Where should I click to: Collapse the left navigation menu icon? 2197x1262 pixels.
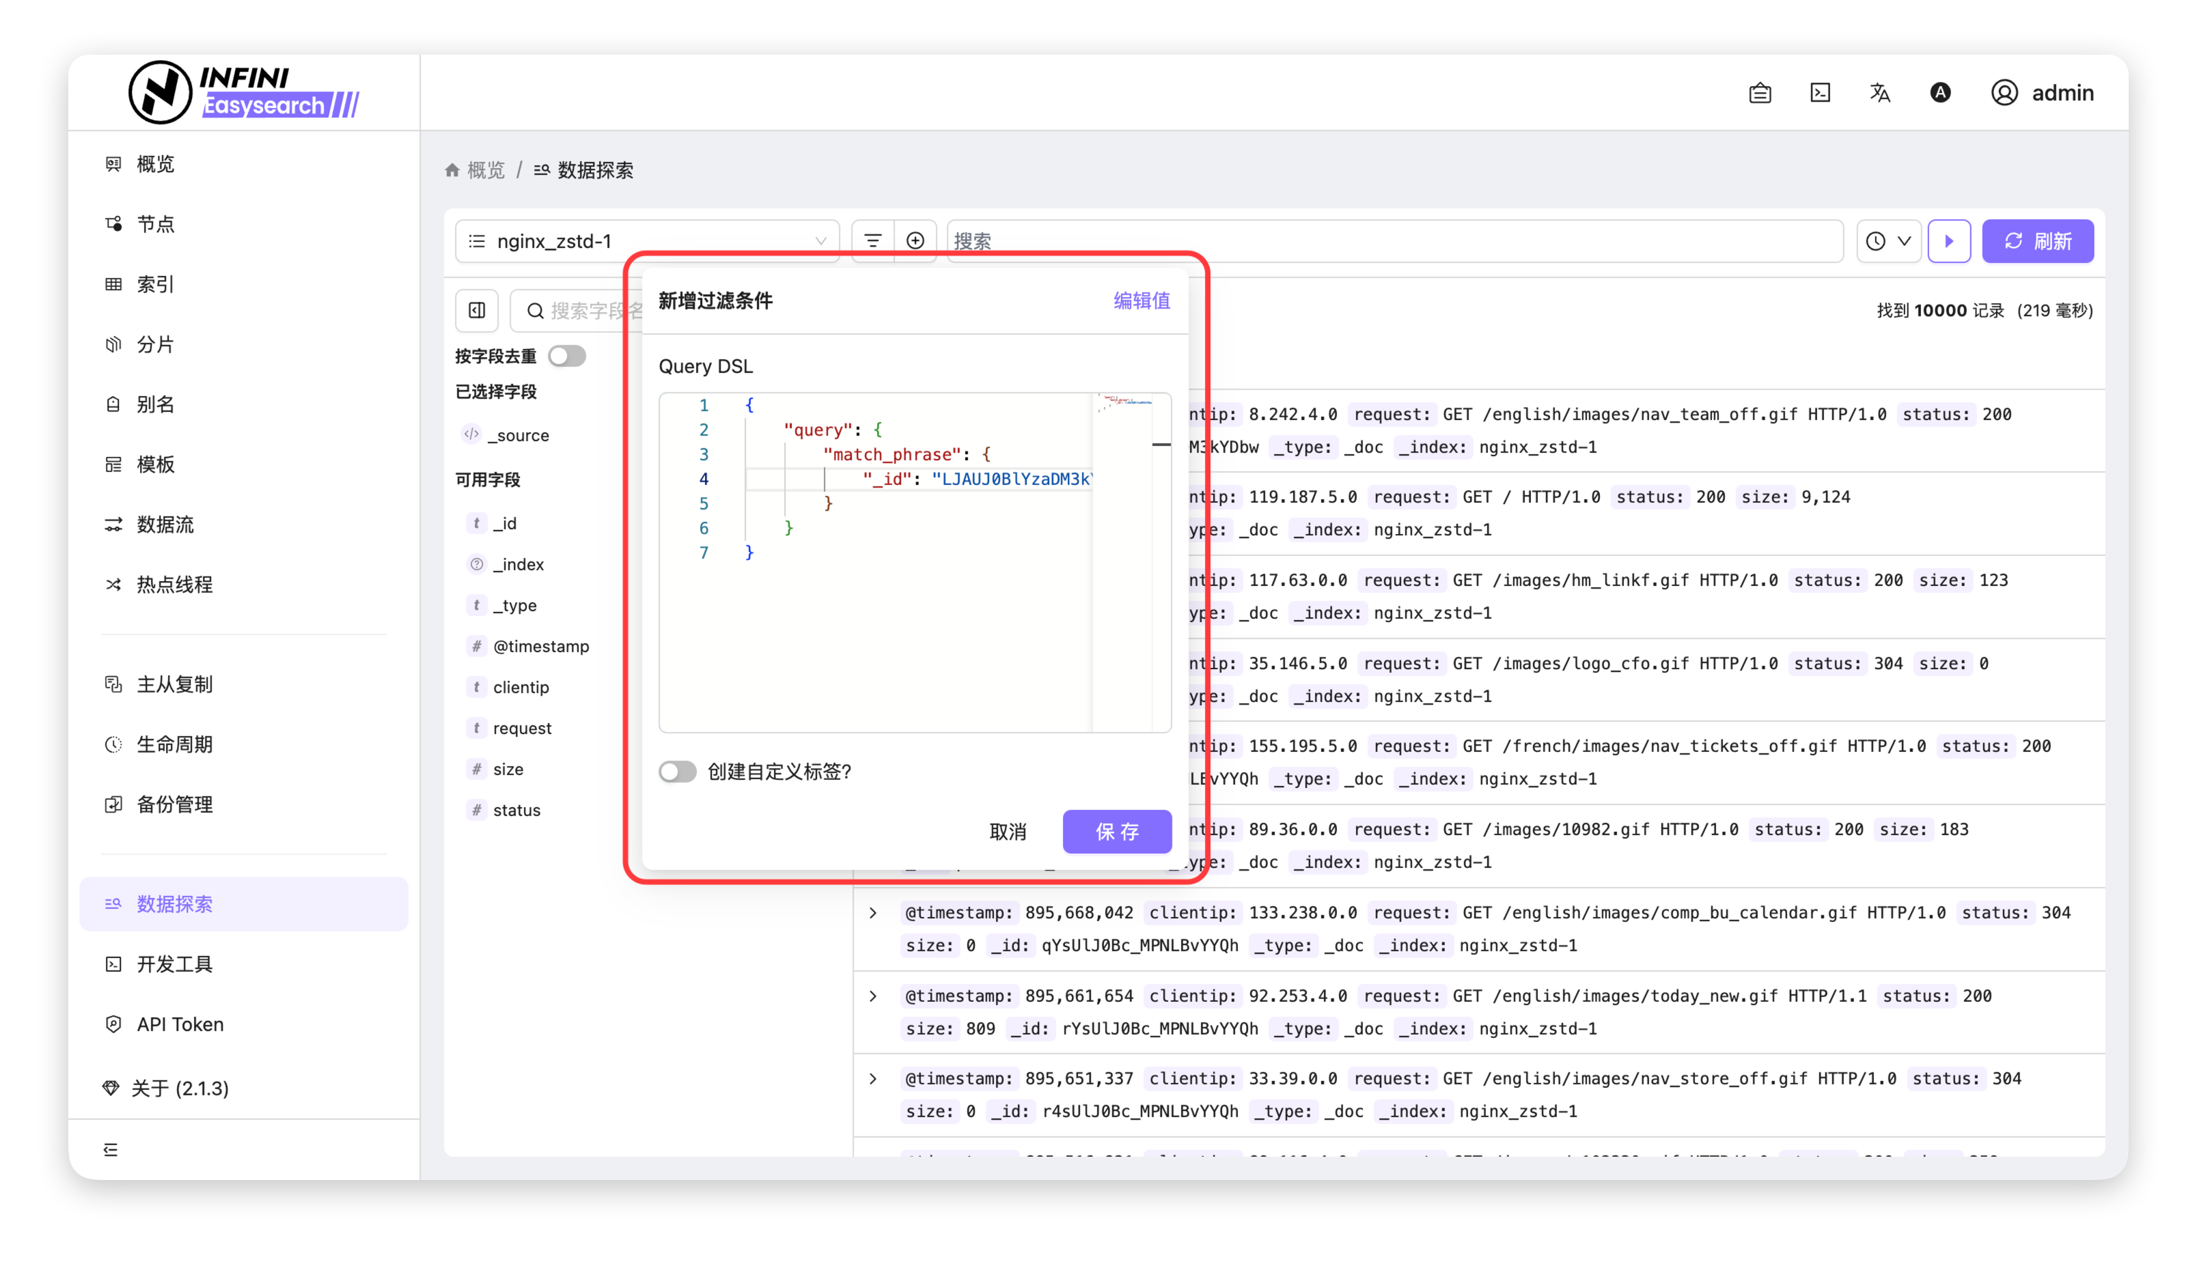(111, 1149)
